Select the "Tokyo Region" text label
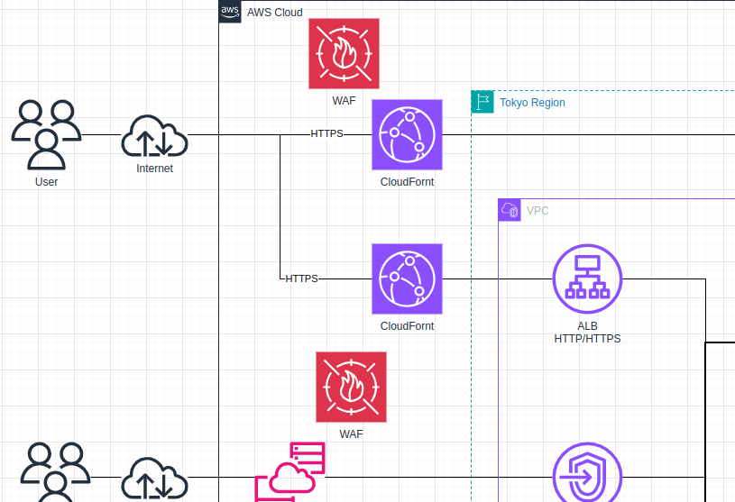Image resolution: width=735 pixels, height=502 pixels. pyautogui.click(x=532, y=103)
